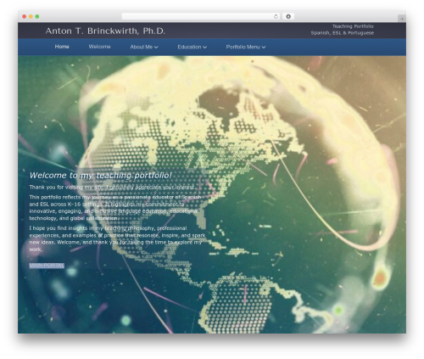Click the browser download icon button
This screenshot has width=424, height=359.
point(288,16)
